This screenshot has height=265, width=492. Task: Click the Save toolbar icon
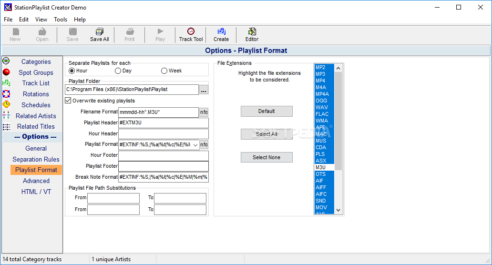click(x=72, y=31)
